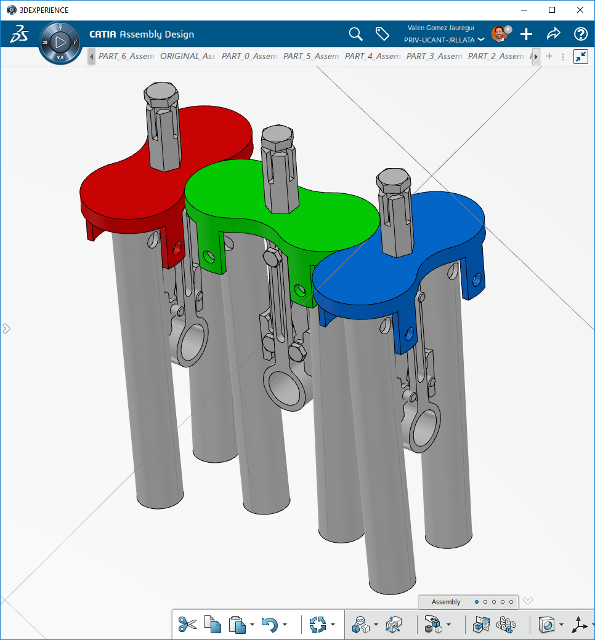Click the plus Add icon in top bar

[527, 34]
